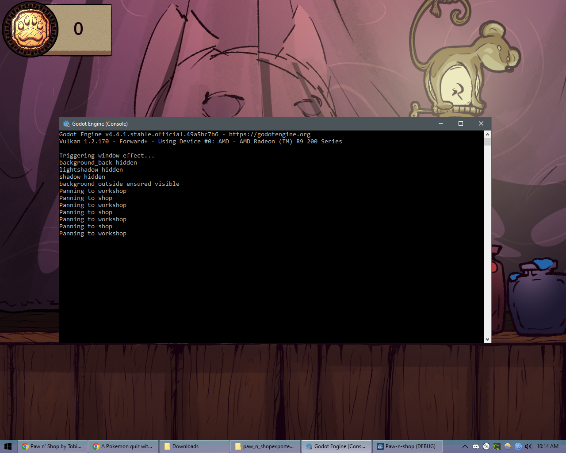Click the 'background_outside ensured visible' line
The width and height of the screenshot is (566, 453).
119,184
